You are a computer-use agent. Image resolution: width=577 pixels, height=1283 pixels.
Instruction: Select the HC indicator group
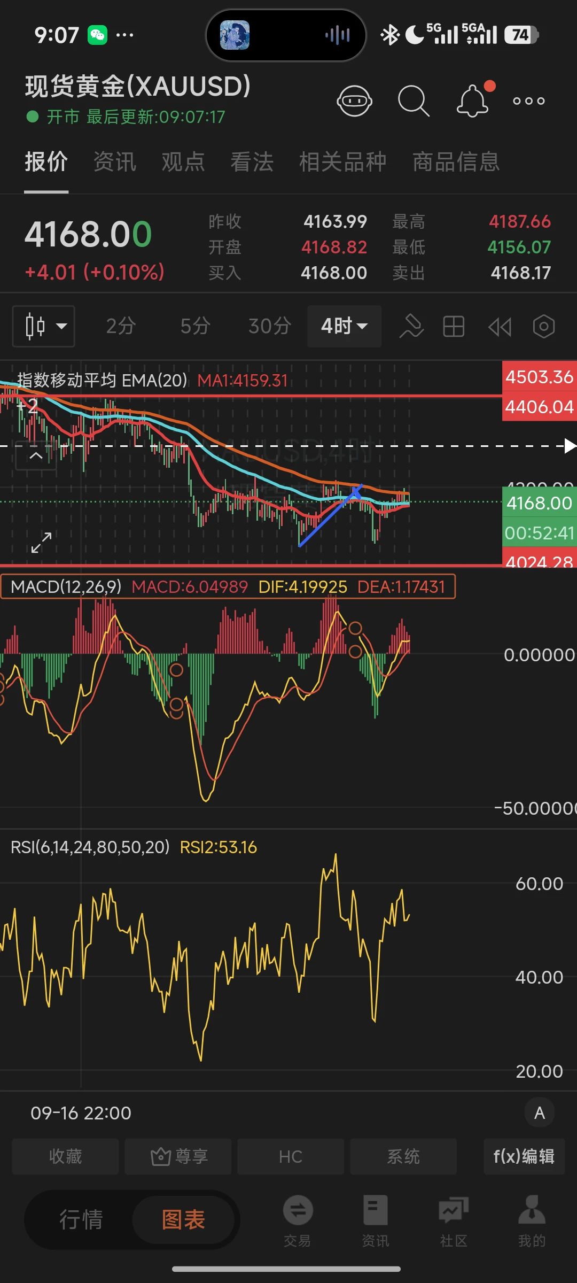tap(291, 1156)
